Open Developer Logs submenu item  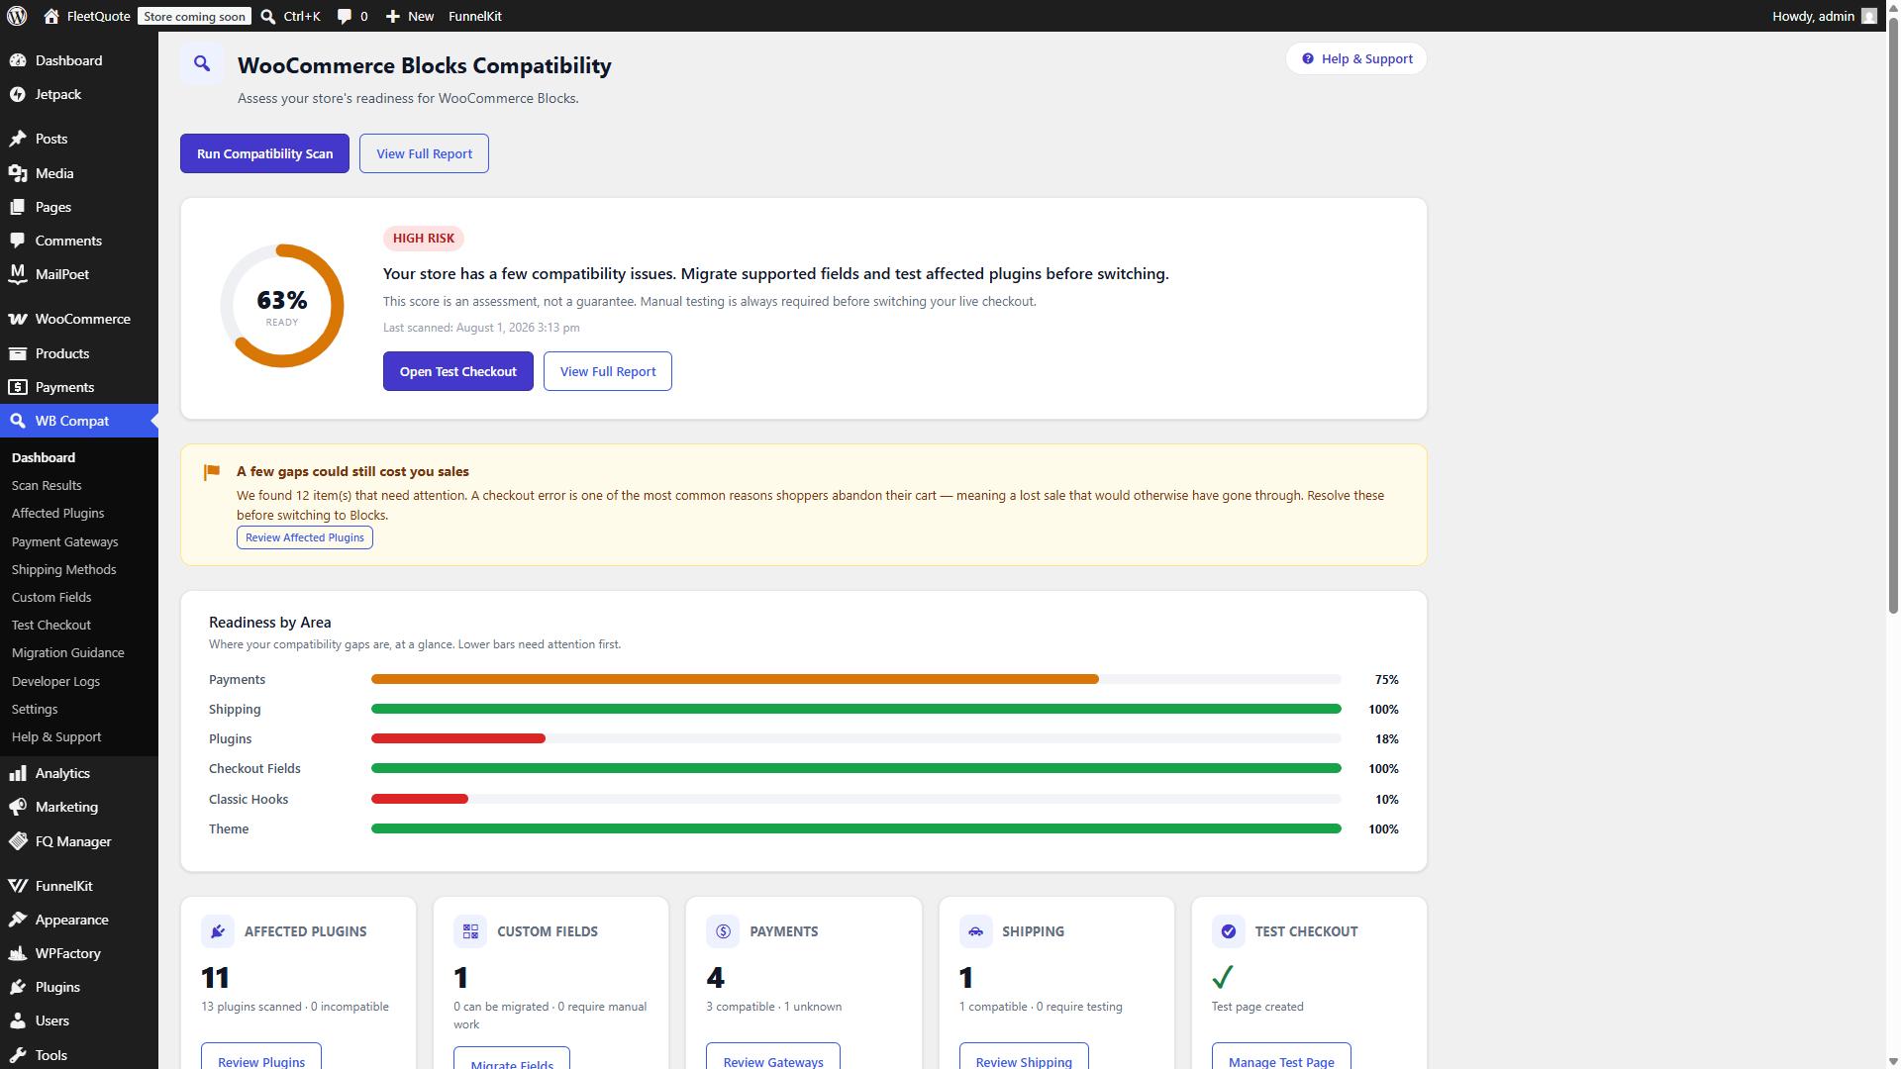pyautogui.click(x=55, y=681)
